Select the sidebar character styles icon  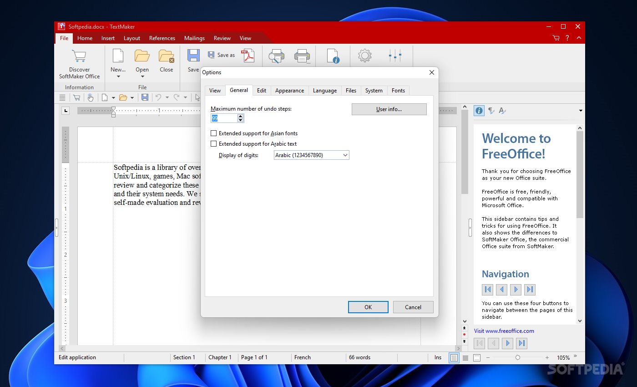tap(502, 110)
